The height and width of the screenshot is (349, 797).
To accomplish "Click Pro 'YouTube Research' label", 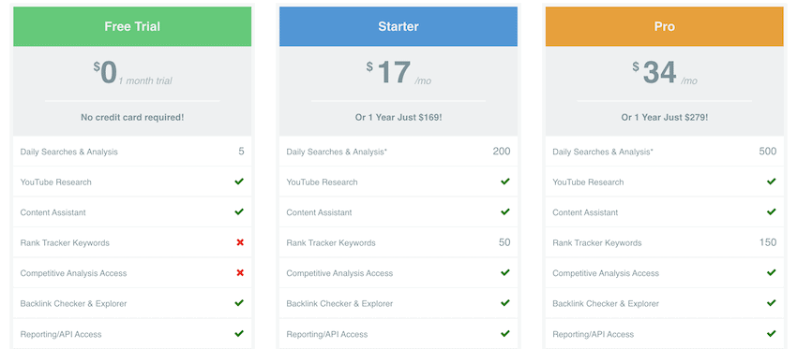I will pyautogui.click(x=588, y=182).
